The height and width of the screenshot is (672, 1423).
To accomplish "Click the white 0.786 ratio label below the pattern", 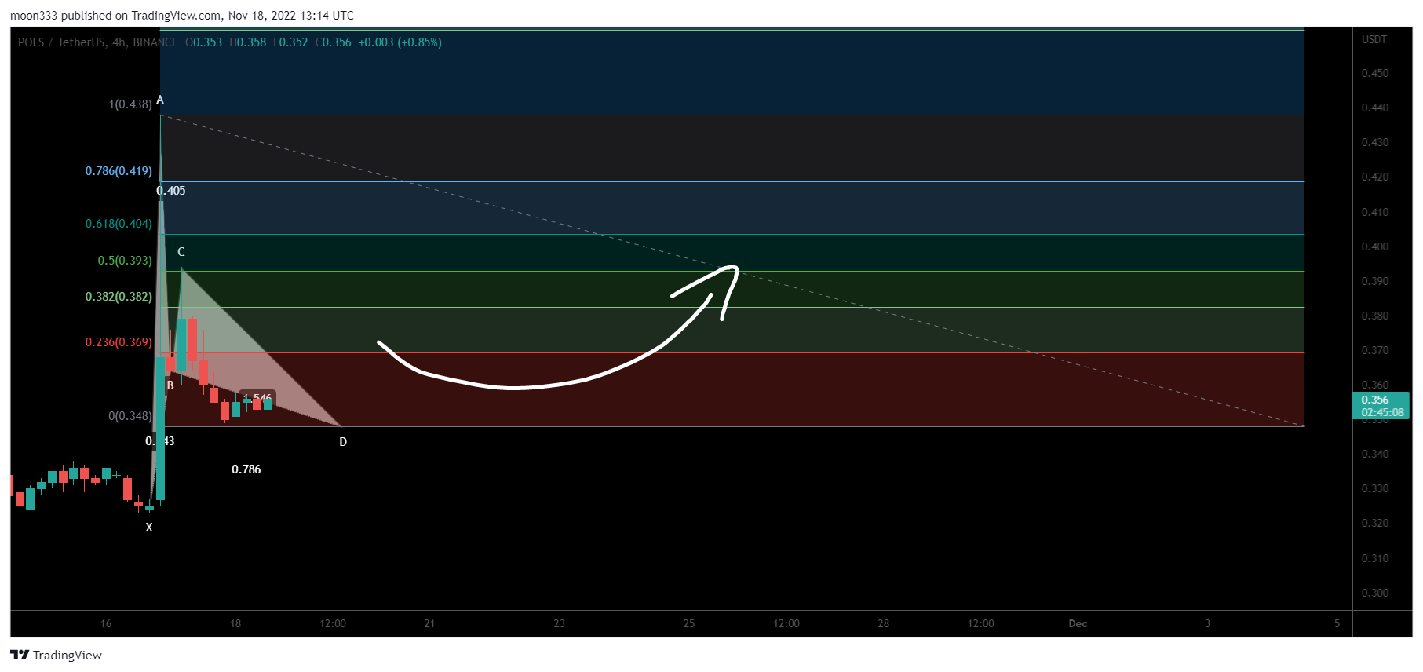I will [246, 469].
